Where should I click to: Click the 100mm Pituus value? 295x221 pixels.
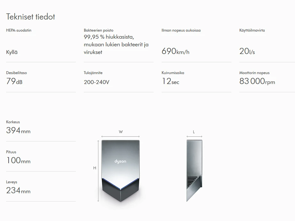point(18,161)
